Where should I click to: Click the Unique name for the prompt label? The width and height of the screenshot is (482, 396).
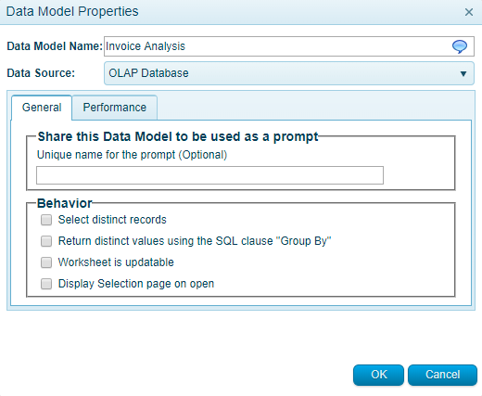tap(132, 155)
